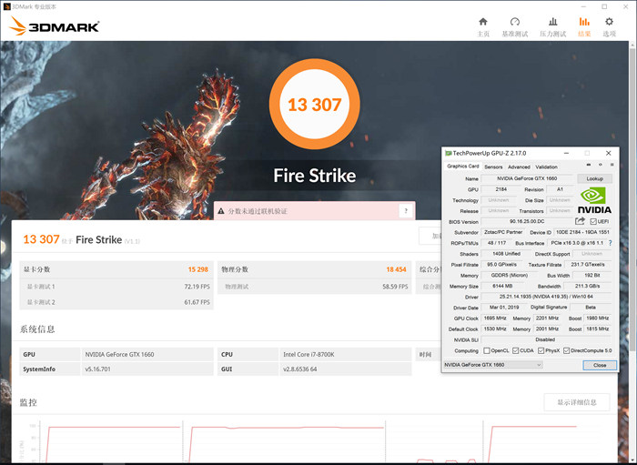This screenshot has width=637, height=465.
Task: Click the warning triangle in validation banner
Action: click(x=221, y=211)
